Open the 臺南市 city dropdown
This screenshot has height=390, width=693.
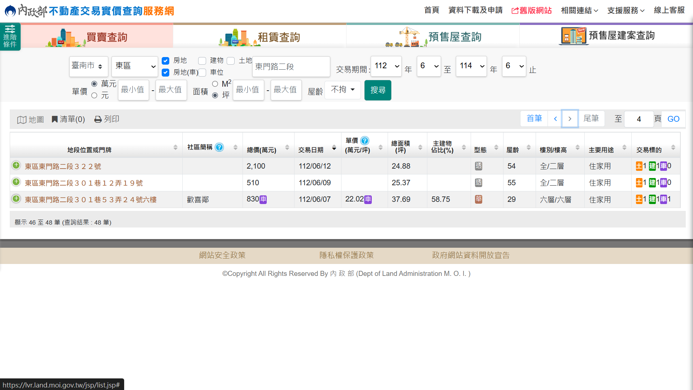coord(88,66)
